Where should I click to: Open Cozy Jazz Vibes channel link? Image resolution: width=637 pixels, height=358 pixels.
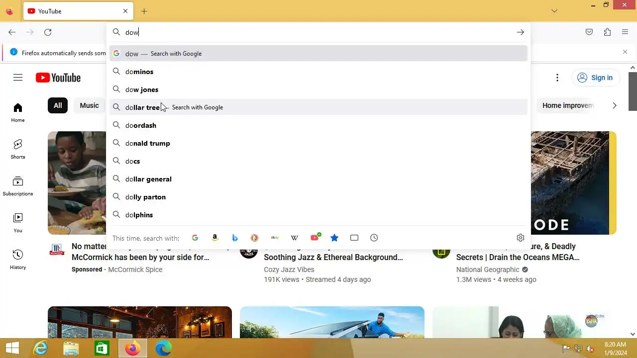tap(289, 269)
